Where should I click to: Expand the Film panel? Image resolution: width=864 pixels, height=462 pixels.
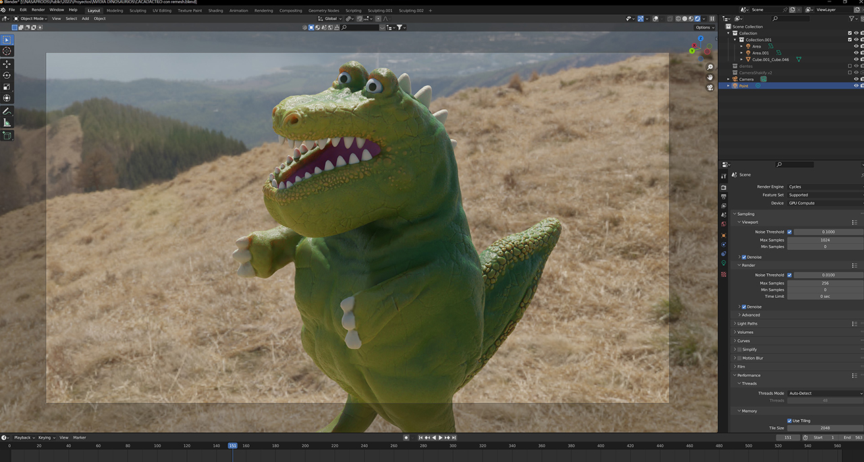click(741, 366)
